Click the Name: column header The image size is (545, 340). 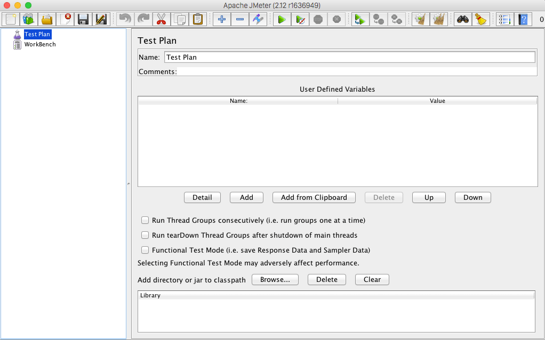238,101
